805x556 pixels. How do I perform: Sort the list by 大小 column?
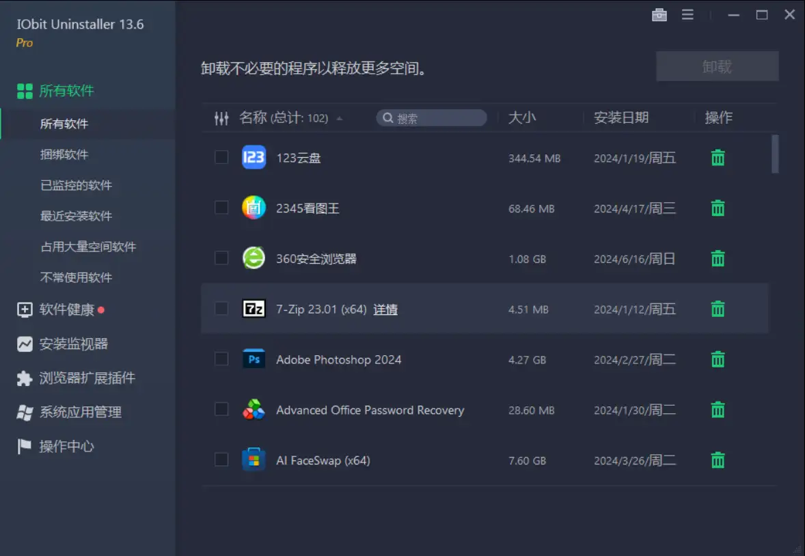522,118
